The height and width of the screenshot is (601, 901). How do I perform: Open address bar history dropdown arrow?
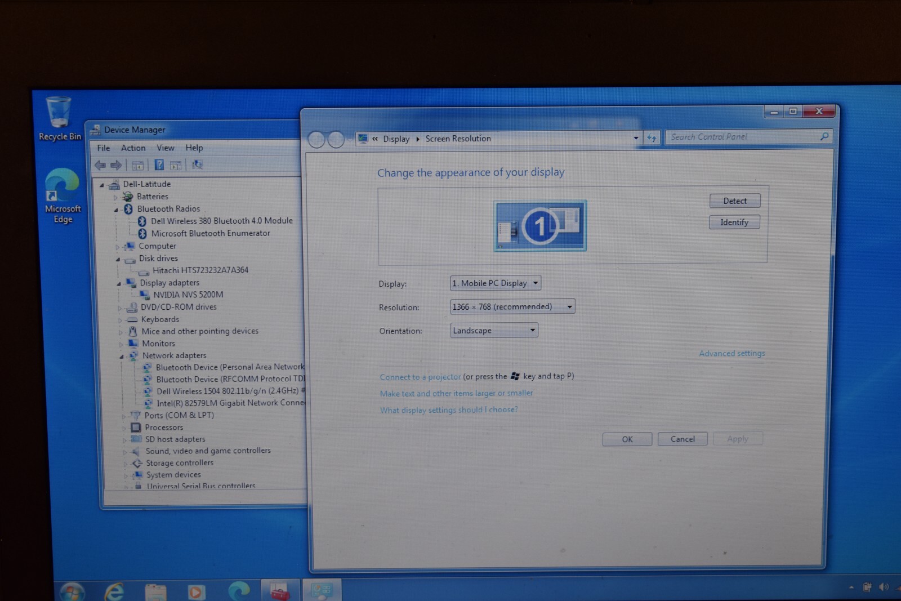[636, 138]
